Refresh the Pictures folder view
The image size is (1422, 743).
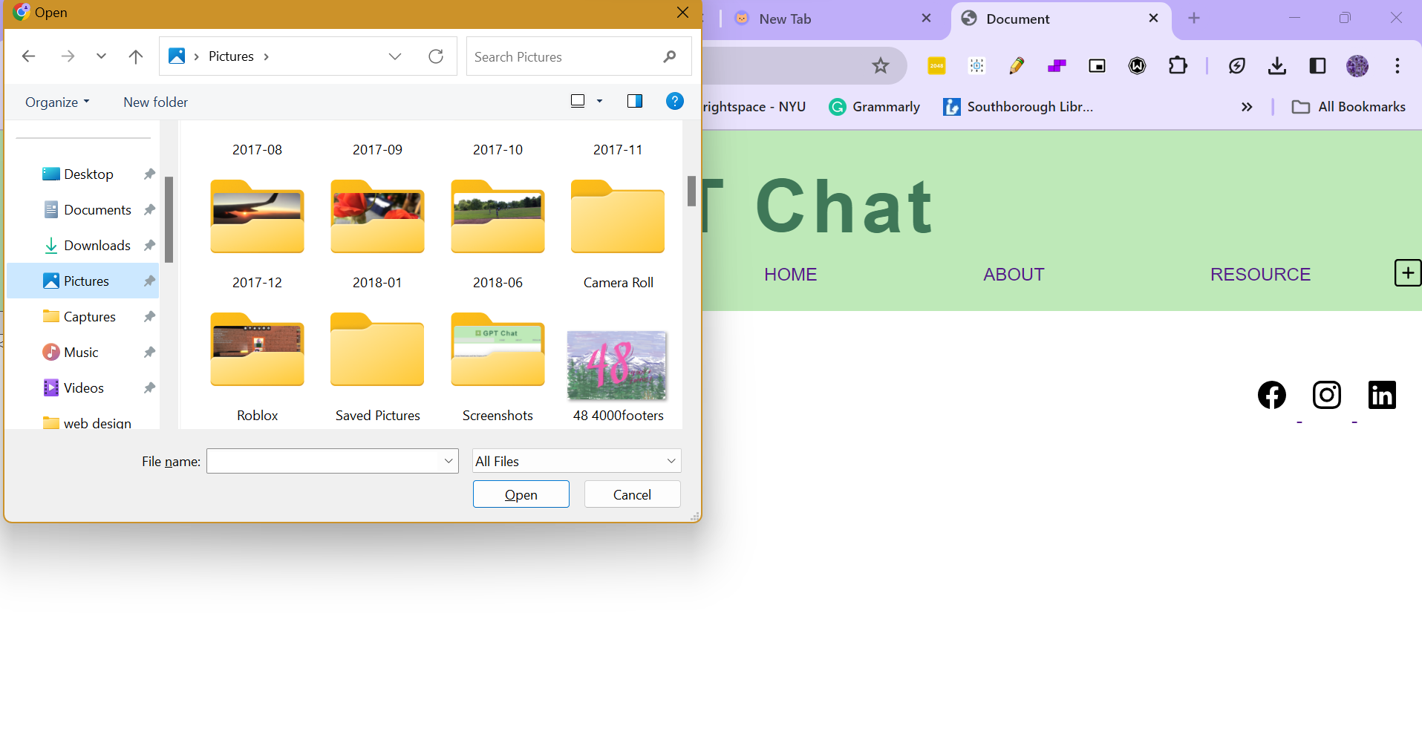[x=436, y=56]
